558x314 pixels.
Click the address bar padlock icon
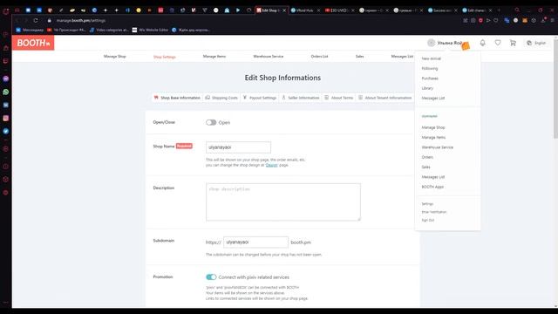coord(50,21)
